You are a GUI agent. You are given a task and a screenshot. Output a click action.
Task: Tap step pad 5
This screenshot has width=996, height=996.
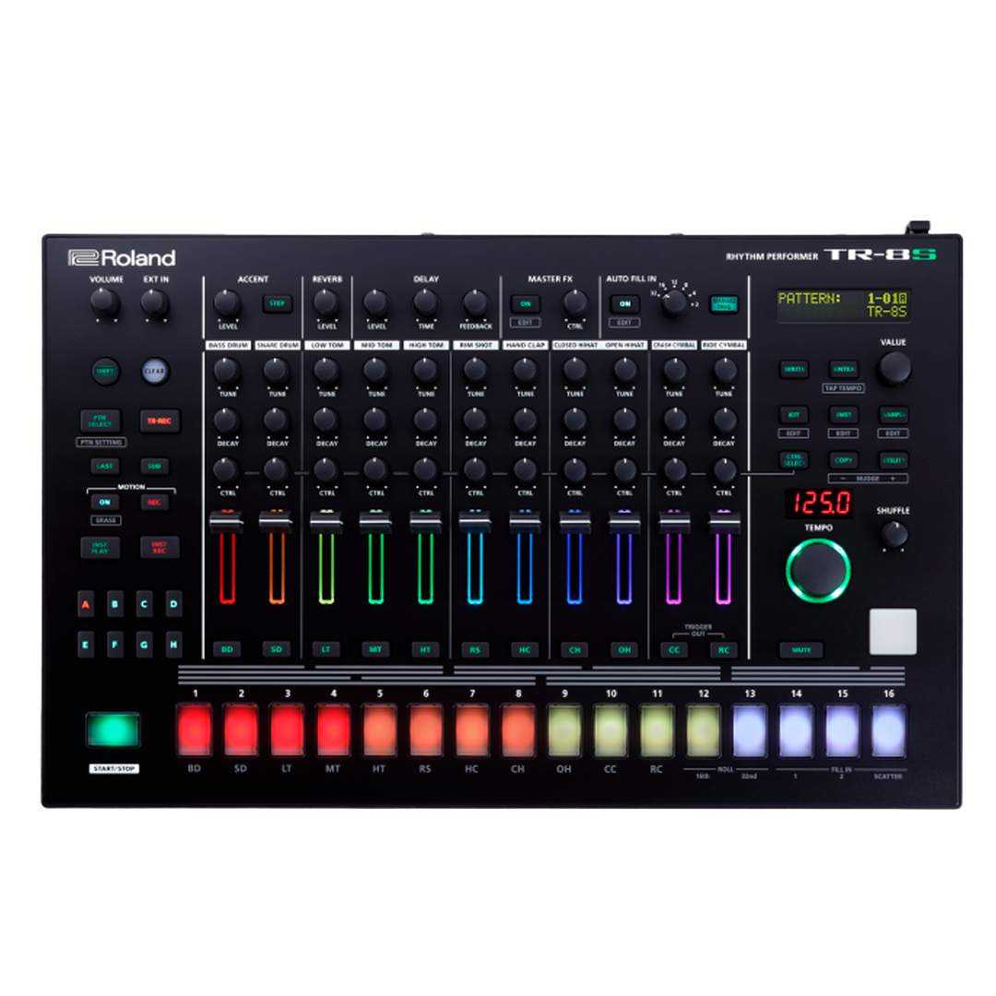(x=379, y=730)
